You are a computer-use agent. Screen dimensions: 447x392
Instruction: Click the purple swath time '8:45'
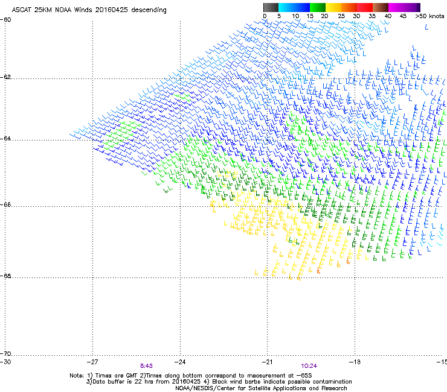[x=146, y=366]
